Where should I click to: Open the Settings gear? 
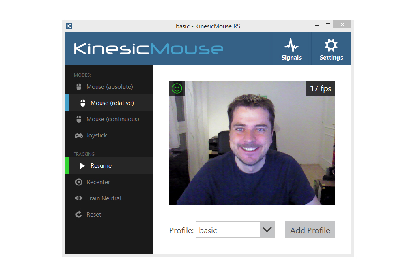331,49
